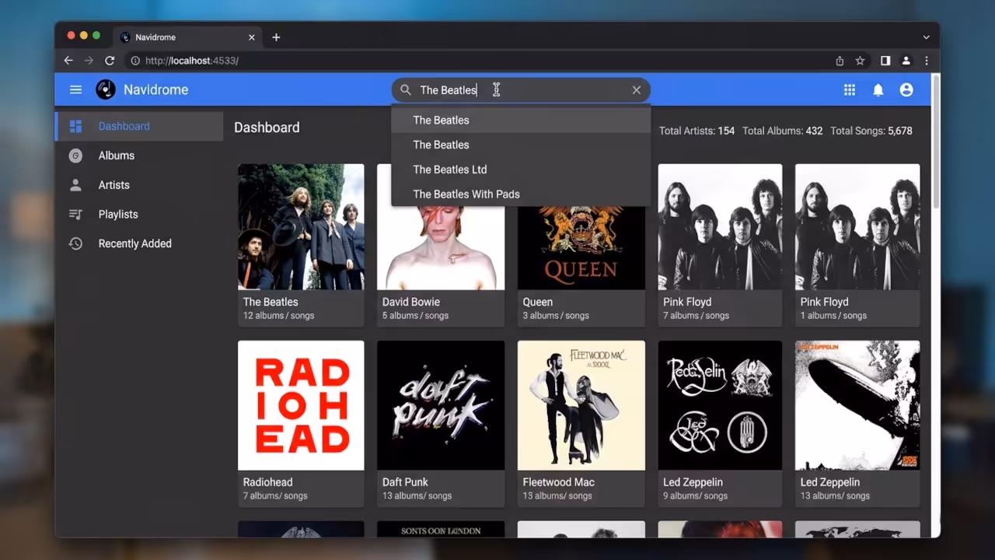Click the Navidrome vinyl logo icon
The height and width of the screenshot is (560, 995).
(x=106, y=89)
